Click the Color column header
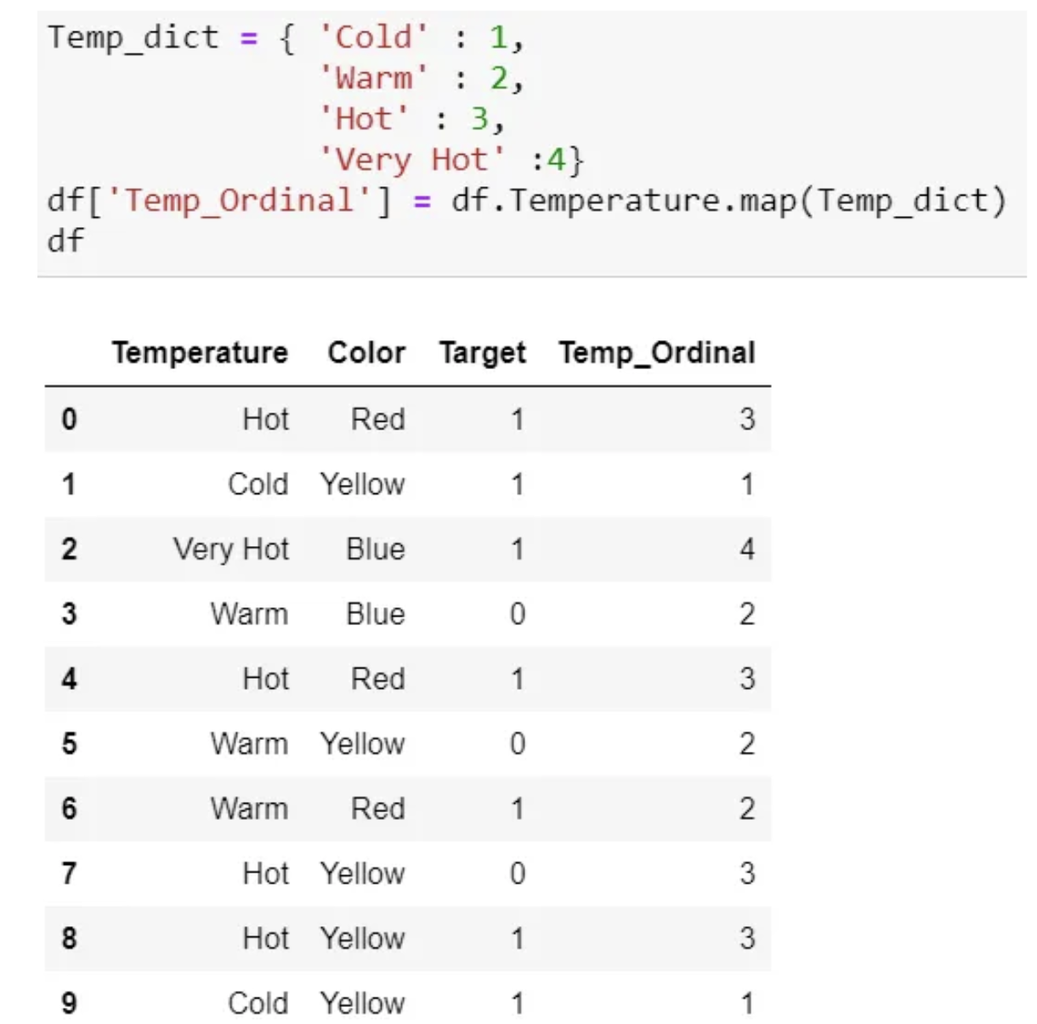This screenshot has height=1024, width=1037. [x=366, y=353]
